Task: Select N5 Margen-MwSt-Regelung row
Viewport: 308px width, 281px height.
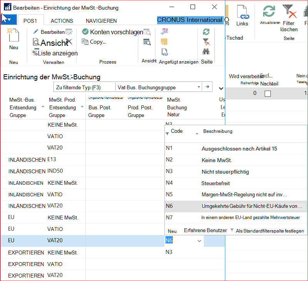Action: click(236, 195)
